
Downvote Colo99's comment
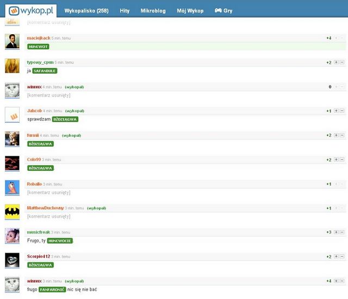point(342,159)
